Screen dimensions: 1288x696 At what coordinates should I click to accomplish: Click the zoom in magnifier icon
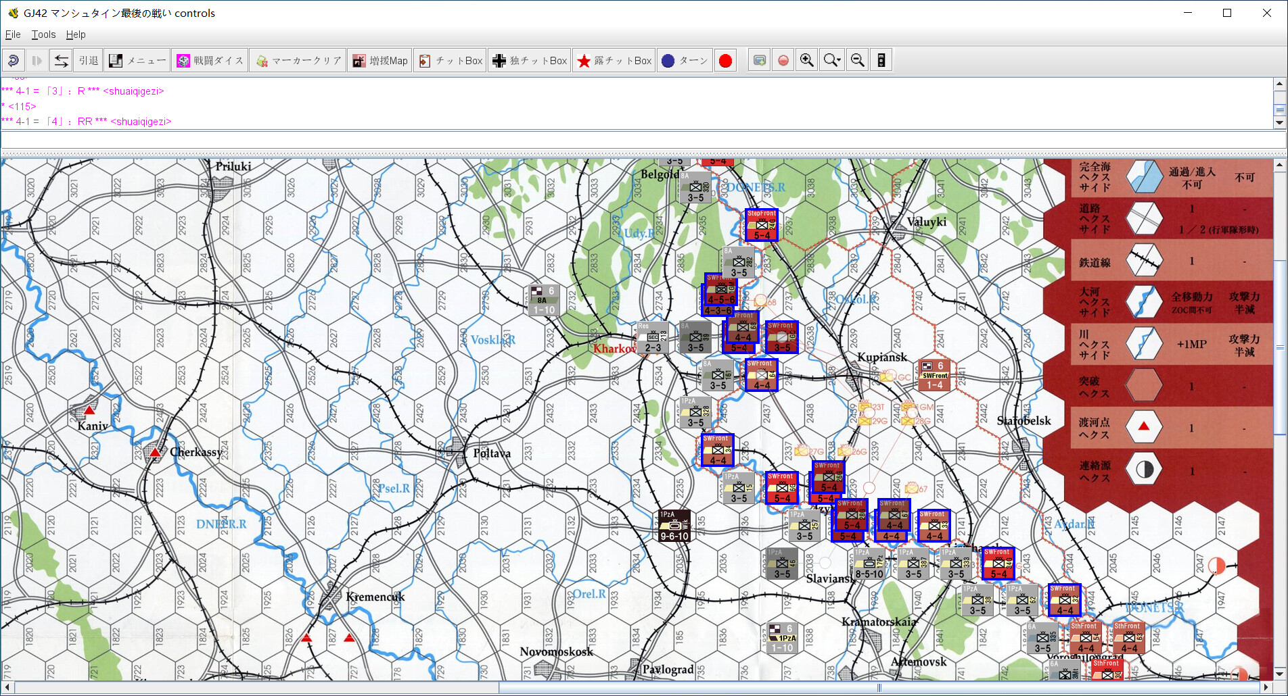click(x=806, y=61)
